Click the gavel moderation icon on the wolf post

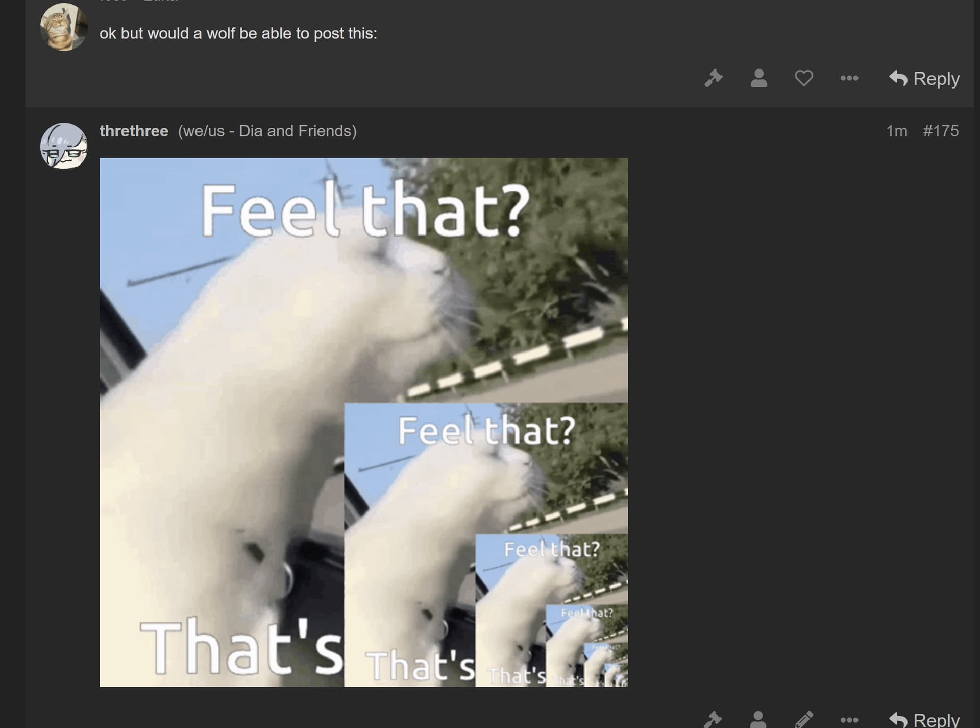(x=713, y=78)
